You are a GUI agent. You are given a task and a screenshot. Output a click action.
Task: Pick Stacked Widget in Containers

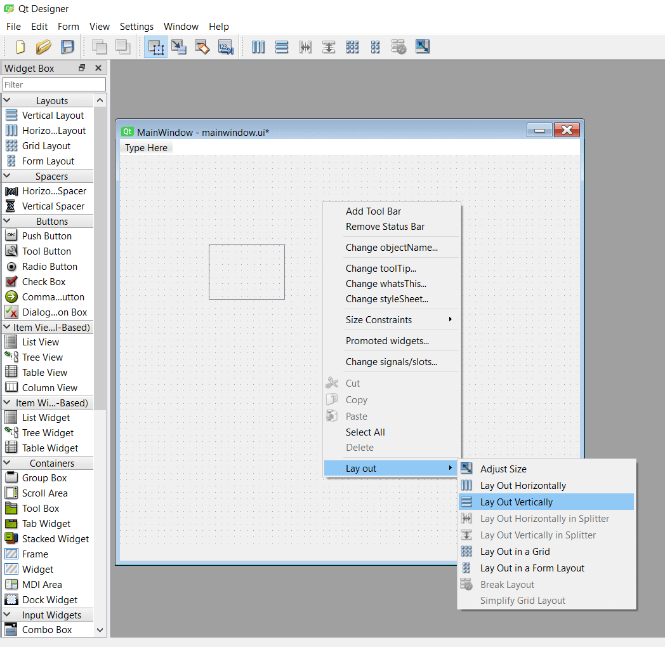(x=48, y=539)
